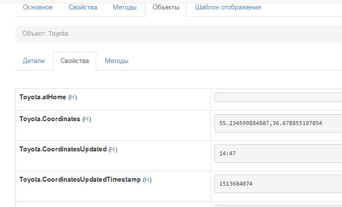Open Шаблон отображения tab
342x207 pixels.
228,7
